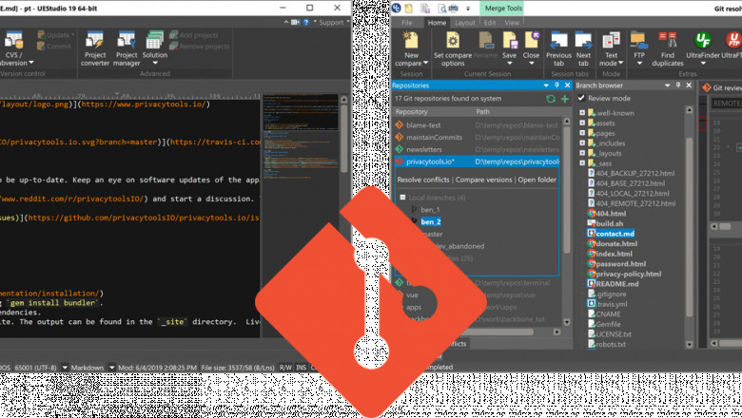Viewport: 742px width, 418px height.
Task: Expand the _layouts folder
Action: (582, 153)
